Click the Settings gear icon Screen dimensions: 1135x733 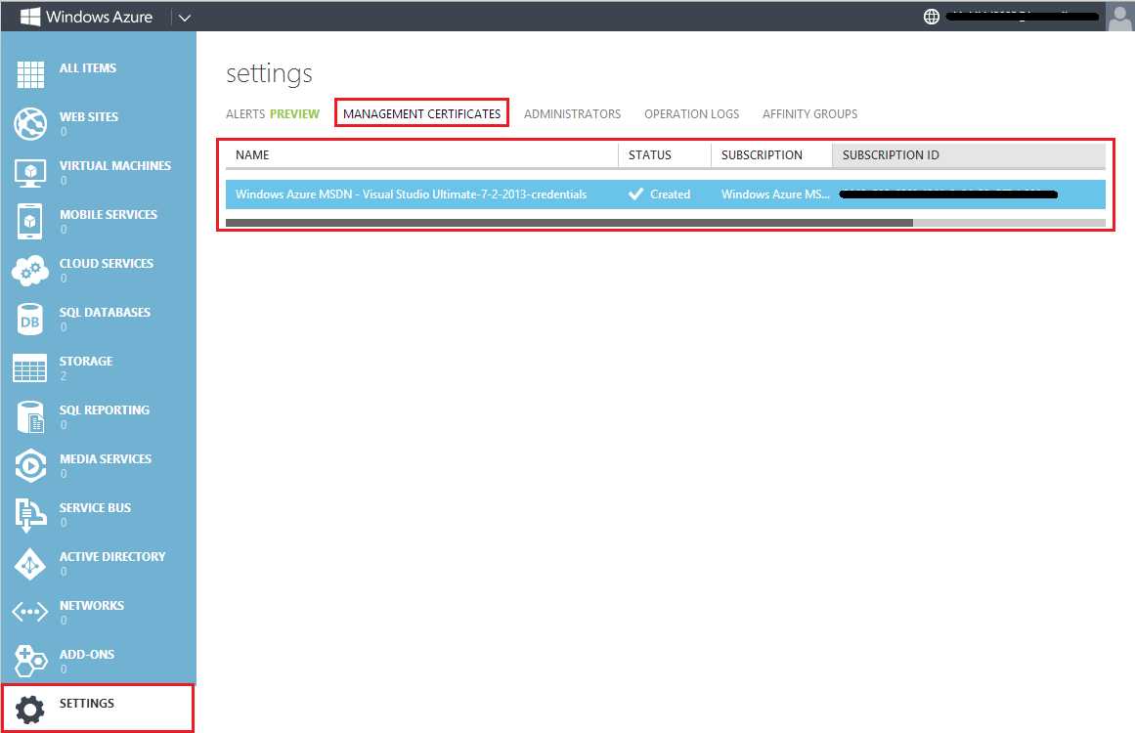pos(29,710)
